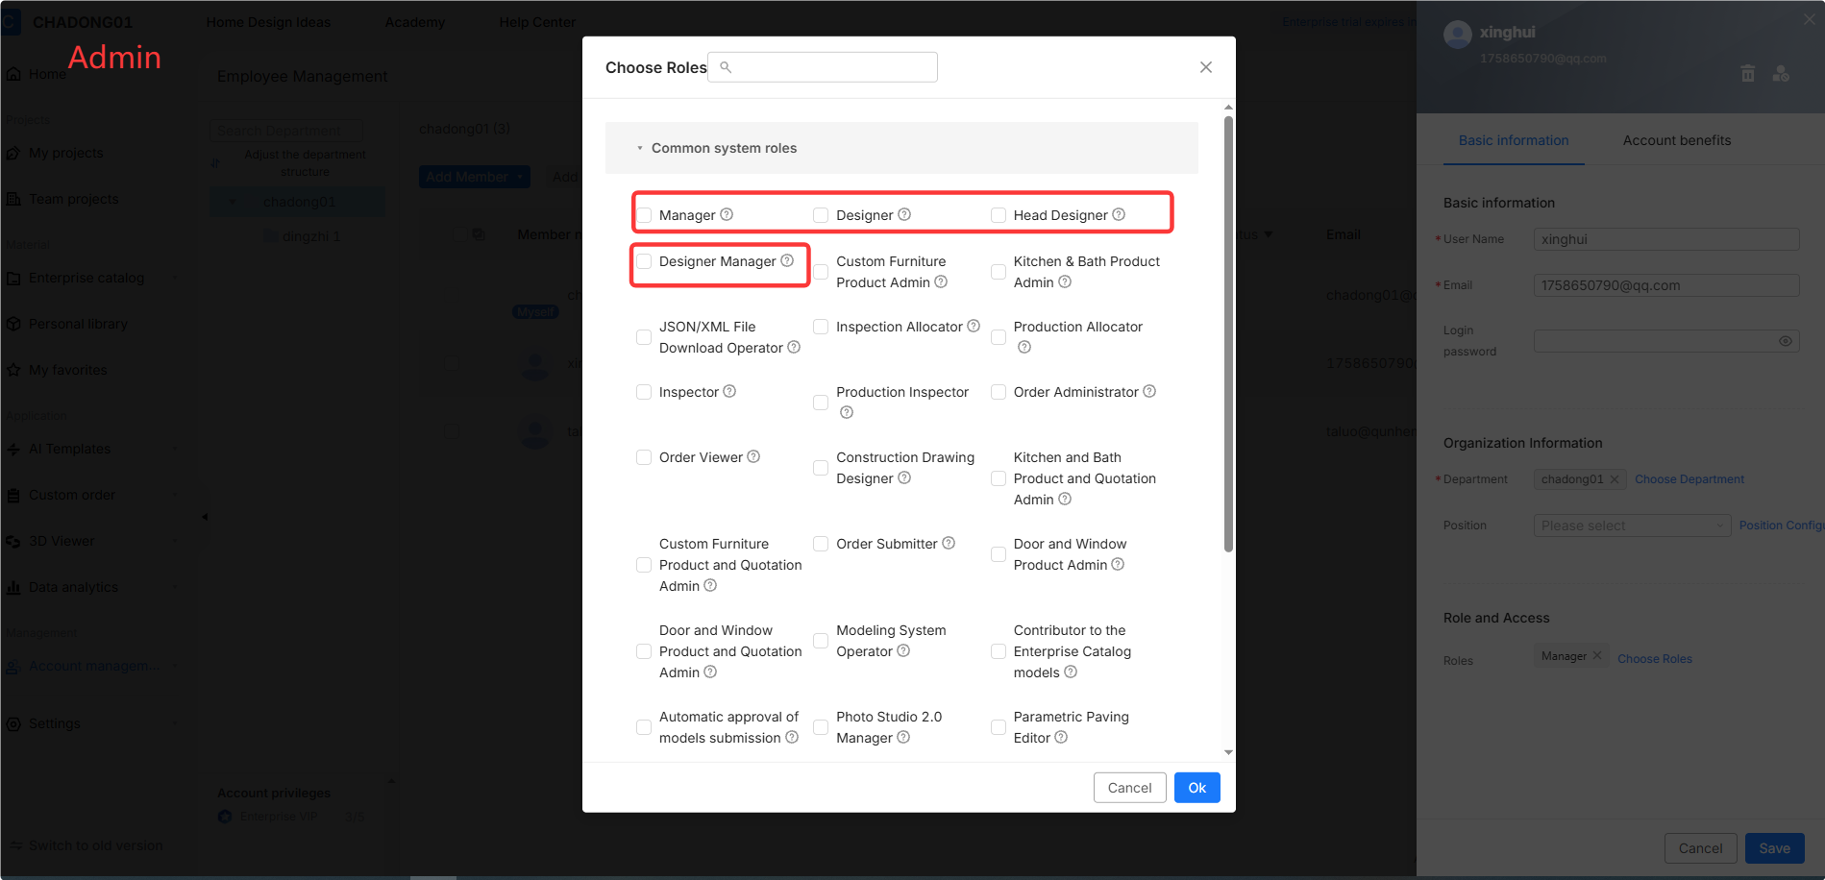Focus the Choose Roles search field
The height and width of the screenshot is (880, 1825).
pos(823,67)
